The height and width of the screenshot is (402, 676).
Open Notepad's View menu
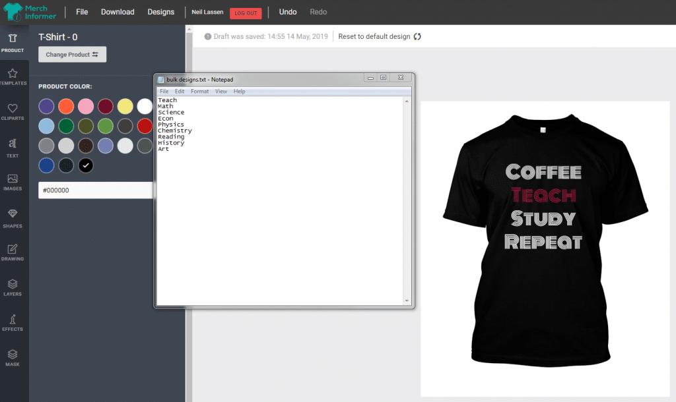click(221, 91)
